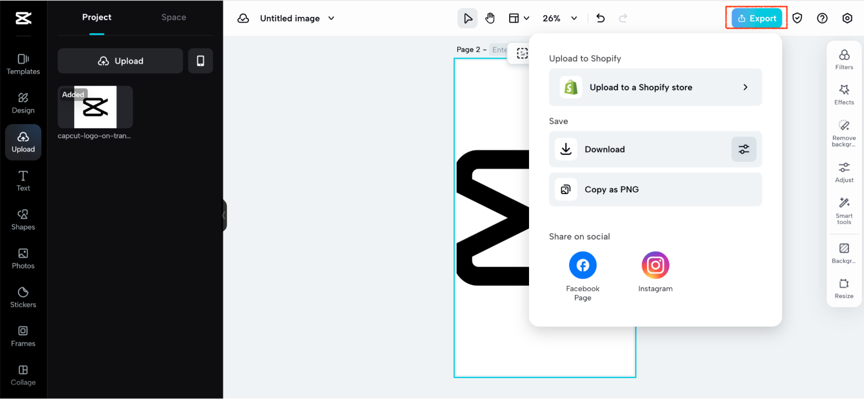This screenshot has width=864, height=399.
Task: Switch to the Project tab
Action: [97, 17]
